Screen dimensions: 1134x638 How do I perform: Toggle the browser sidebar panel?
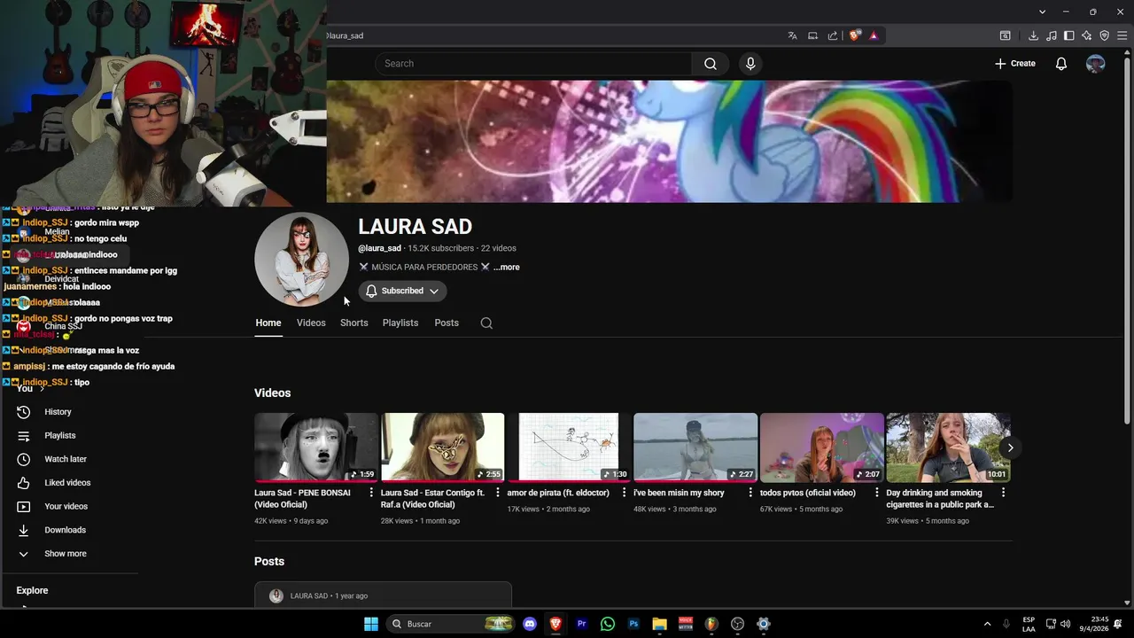pyautogui.click(x=1069, y=35)
